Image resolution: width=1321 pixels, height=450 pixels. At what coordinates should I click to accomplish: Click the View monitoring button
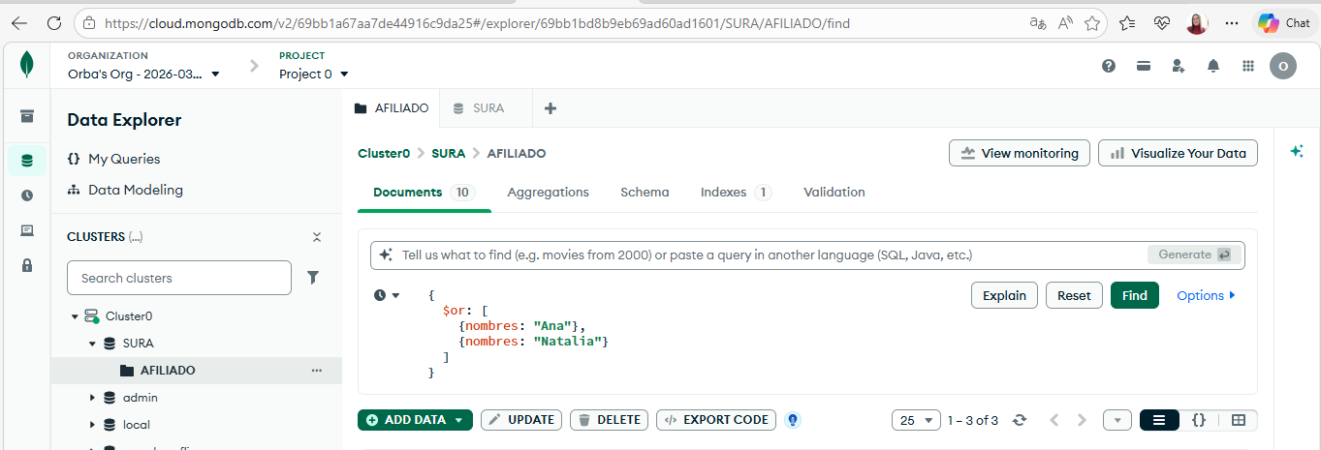pyautogui.click(x=1020, y=153)
